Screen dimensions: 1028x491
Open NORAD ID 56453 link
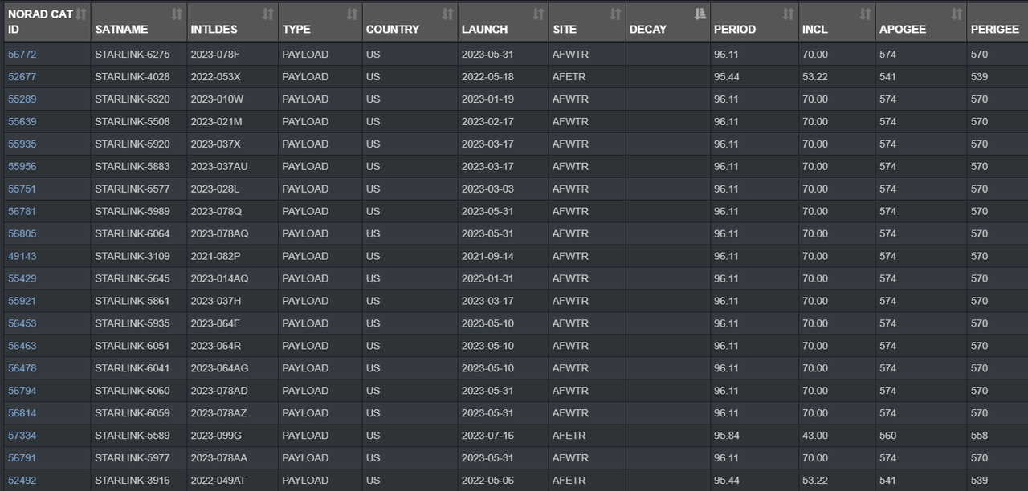(22, 324)
